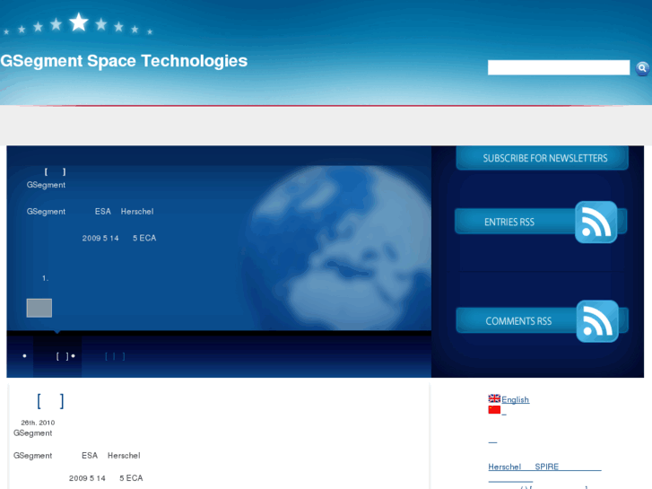The height and width of the screenshot is (489, 652).
Task: Click the Chinese flag icon
Action: tap(494, 410)
